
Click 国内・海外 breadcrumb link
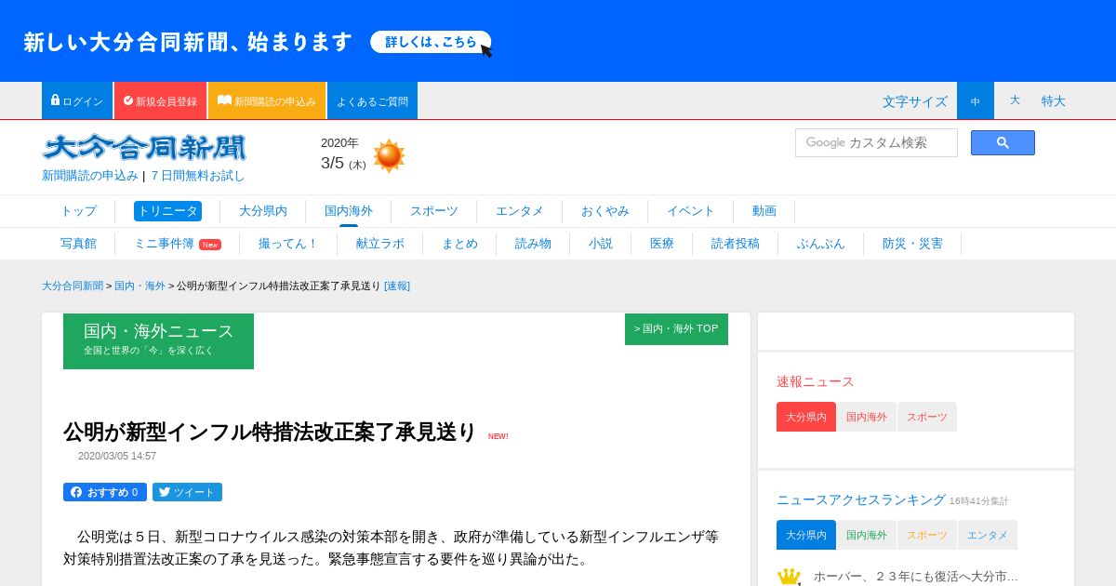pyautogui.click(x=139, y=286)
